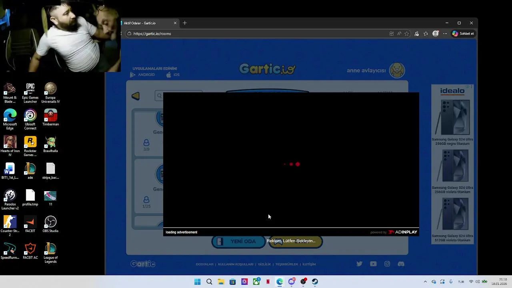Open Steam from the taskbar
Viewport: 512px width, 288px height.
315,282
